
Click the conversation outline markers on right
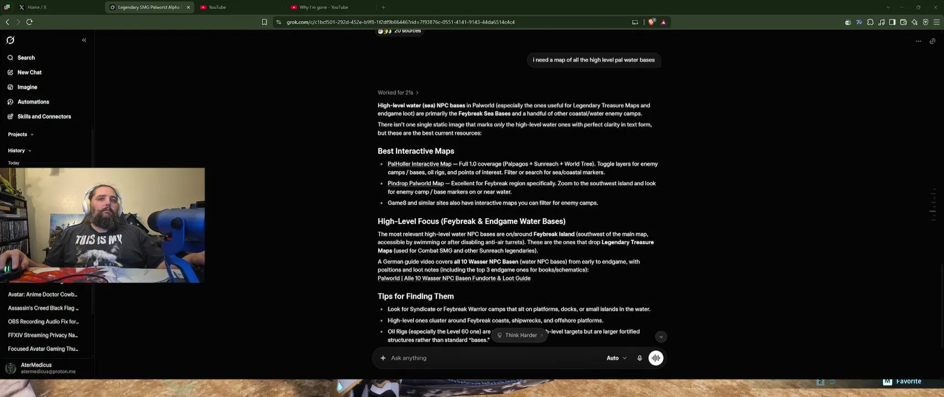coord(933,205)
